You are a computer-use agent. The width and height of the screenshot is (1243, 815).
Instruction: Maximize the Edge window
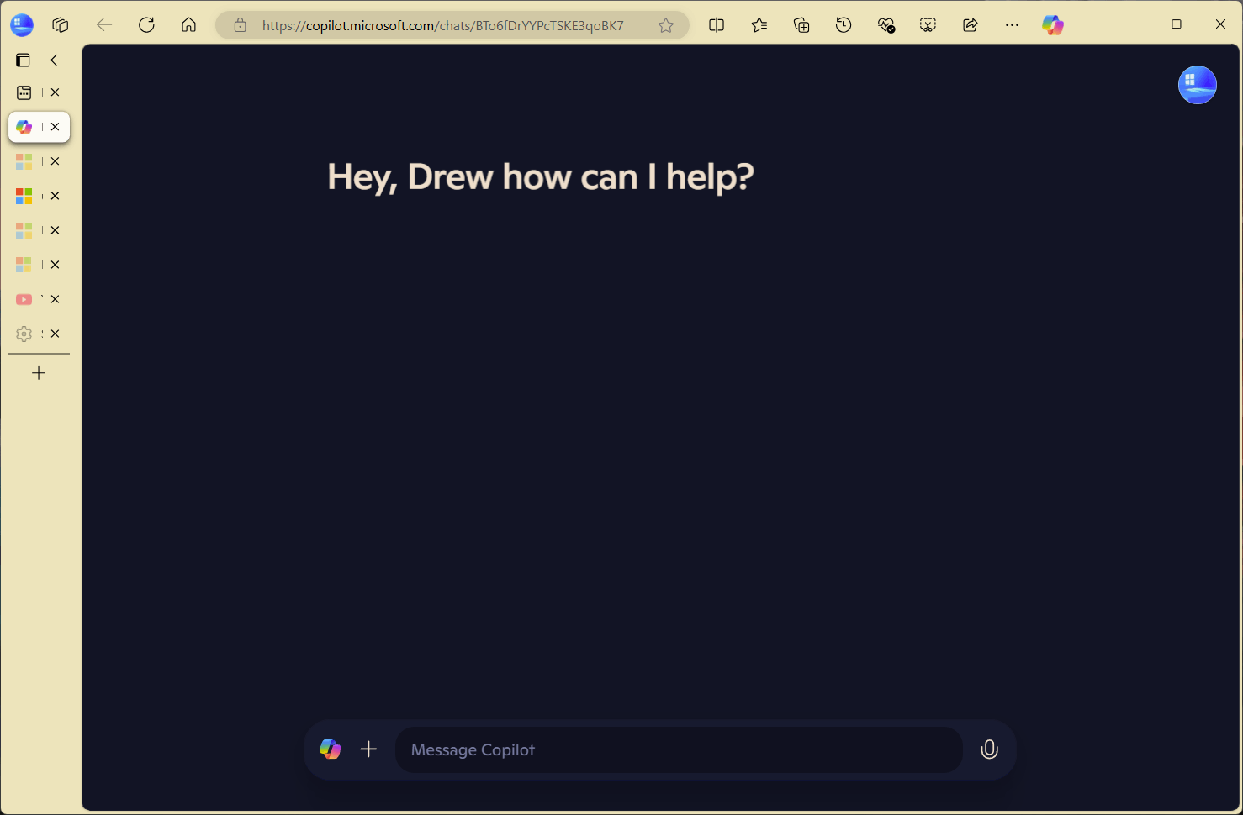pyautogui.click(x=1177, y=24)
